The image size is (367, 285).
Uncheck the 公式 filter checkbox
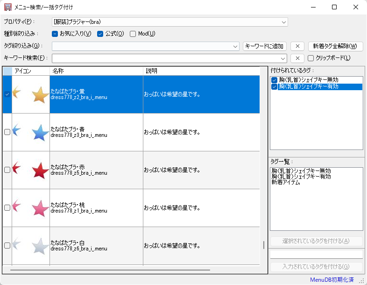(x=100, y=34)
